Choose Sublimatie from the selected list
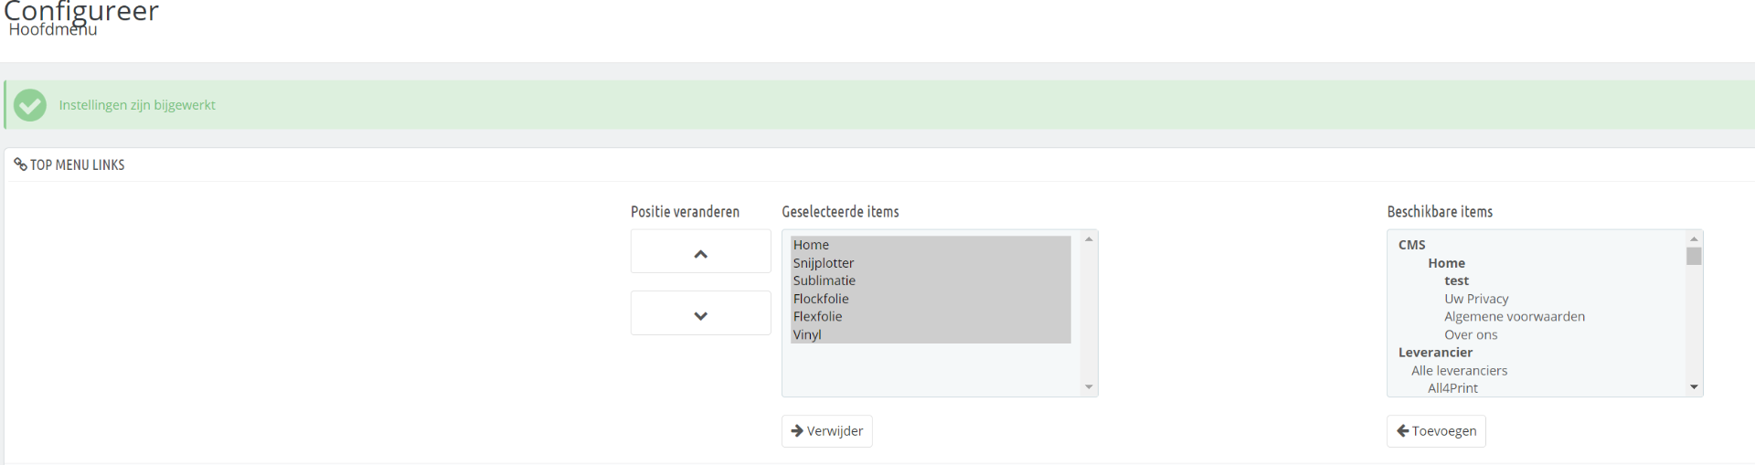The height and width of the screenshot is (465, 1755). (824, 280)
